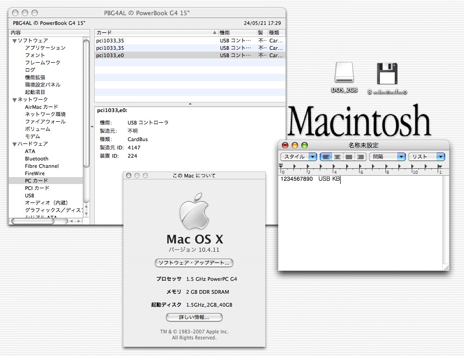Click the 装置 ID value 224
This screenshot has height=356, width=464.
(132, 156)
